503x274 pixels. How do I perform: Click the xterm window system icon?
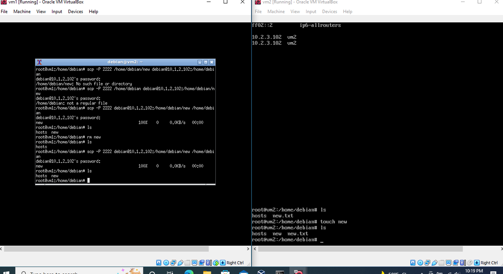(39, 62)
